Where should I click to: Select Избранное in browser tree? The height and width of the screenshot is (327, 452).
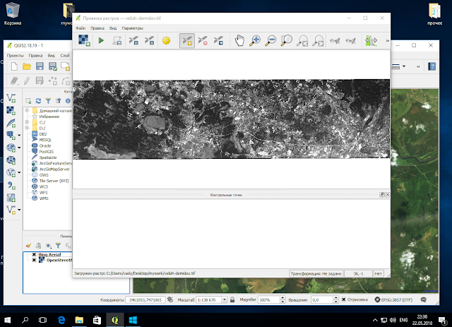click(49, 117)
